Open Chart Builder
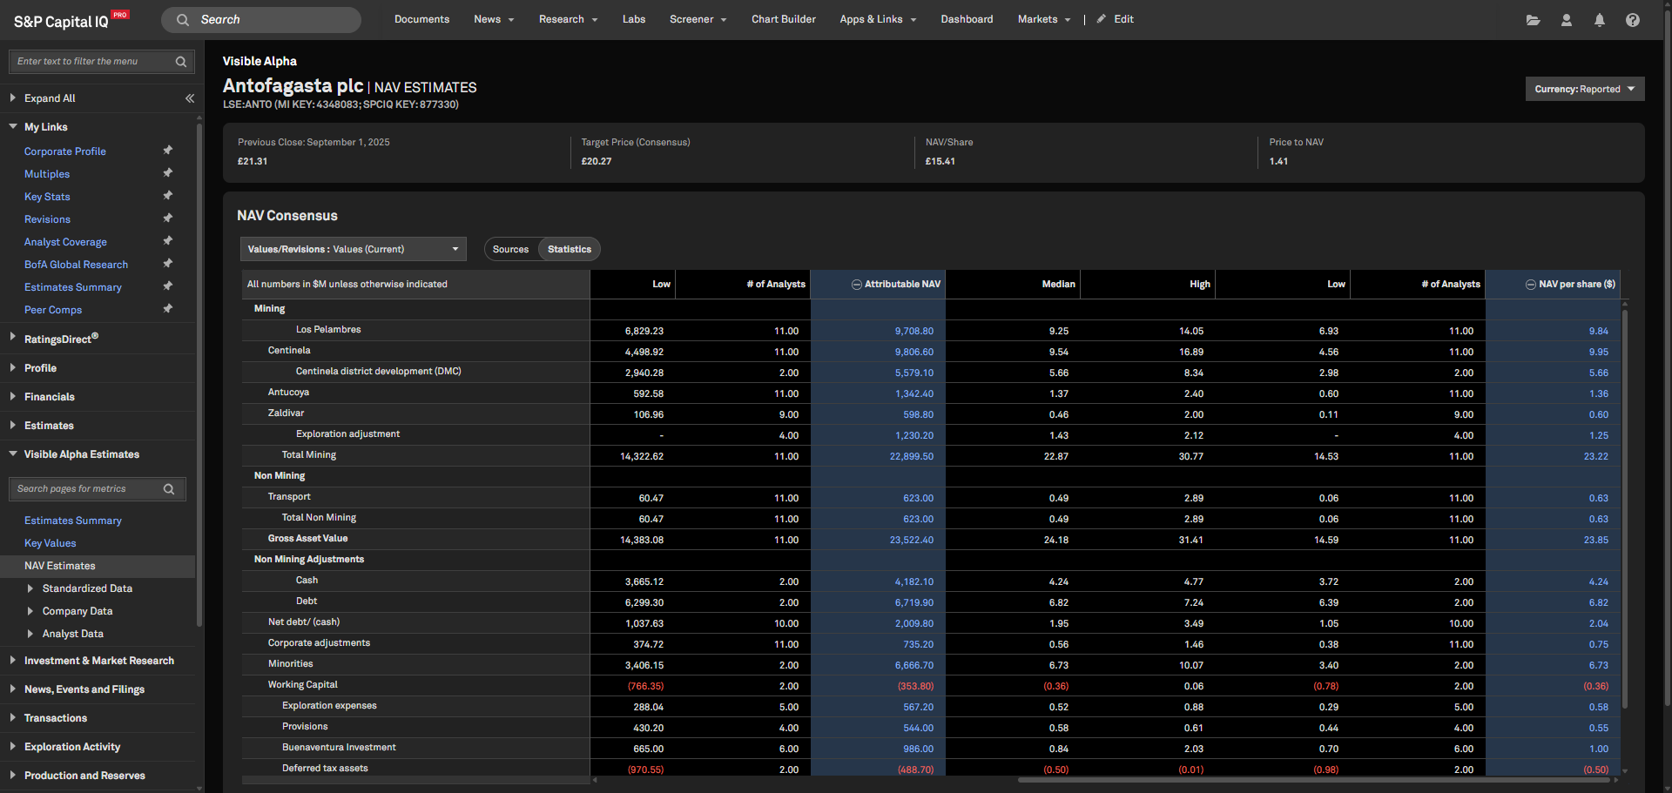 (784, 19)
